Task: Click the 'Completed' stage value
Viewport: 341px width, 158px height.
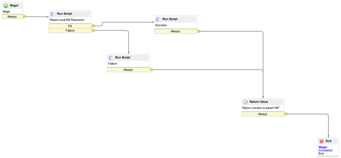Action: pos(326,150)
